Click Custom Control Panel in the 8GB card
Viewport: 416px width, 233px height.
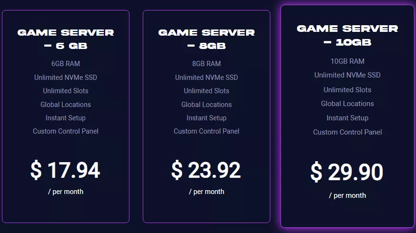pos(207,131)
